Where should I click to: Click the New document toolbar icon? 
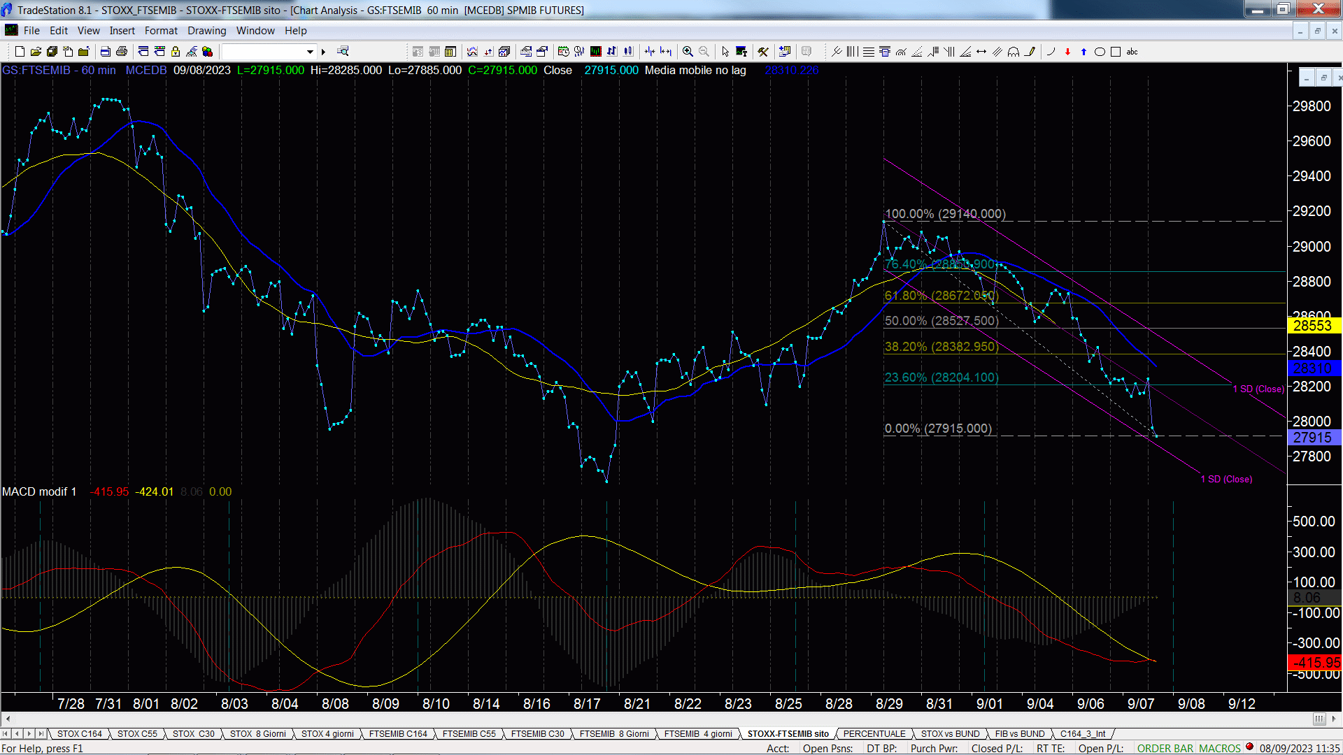(20, 52)
